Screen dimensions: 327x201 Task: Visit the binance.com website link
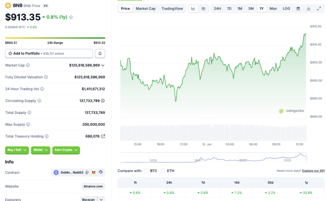point(93,186)
